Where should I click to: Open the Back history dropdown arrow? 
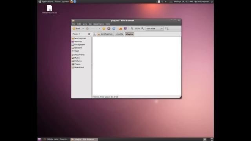[83, 29]
